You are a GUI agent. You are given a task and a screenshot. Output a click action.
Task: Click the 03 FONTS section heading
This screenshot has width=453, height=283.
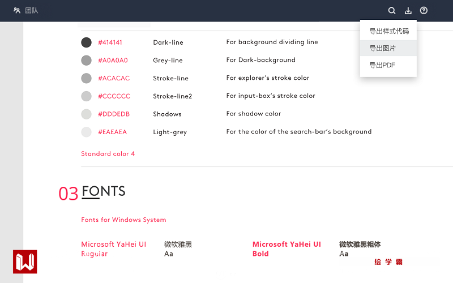pyautogui.click(x=104, y=191)
